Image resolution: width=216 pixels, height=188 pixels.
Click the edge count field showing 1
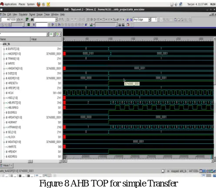[x=154, y=20]
